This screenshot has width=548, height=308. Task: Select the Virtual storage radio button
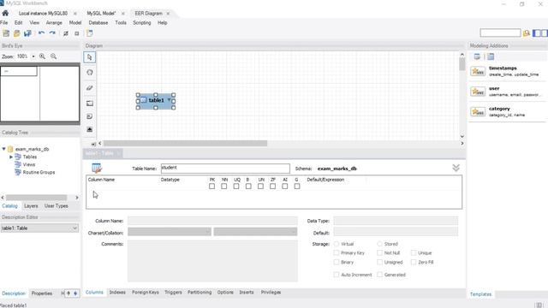pos(337,244)
